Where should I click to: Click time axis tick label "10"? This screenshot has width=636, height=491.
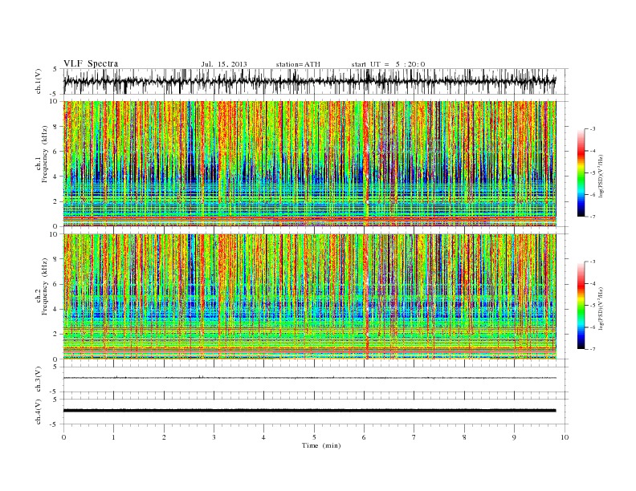pyautogui.click(x=565, y=437)
